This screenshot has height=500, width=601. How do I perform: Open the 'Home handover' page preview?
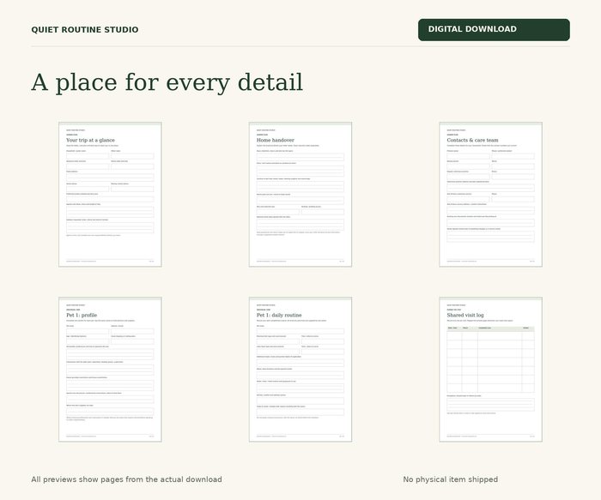click(x=300, y=195)
